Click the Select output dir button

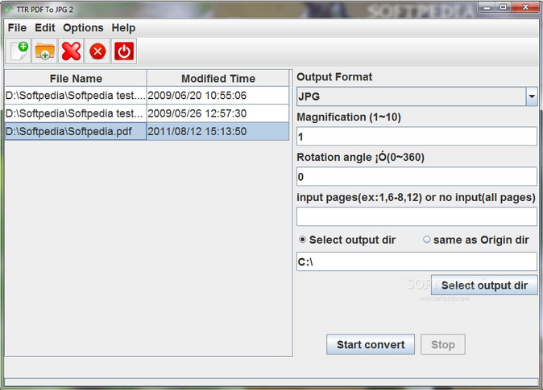pos(484,285)
